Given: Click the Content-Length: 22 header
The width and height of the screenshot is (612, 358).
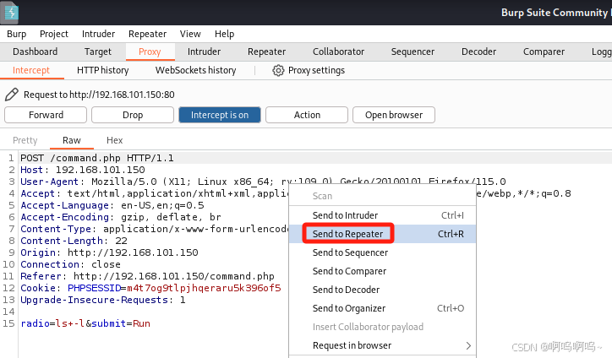Looking at the screenshot, I should click(74, 241).
